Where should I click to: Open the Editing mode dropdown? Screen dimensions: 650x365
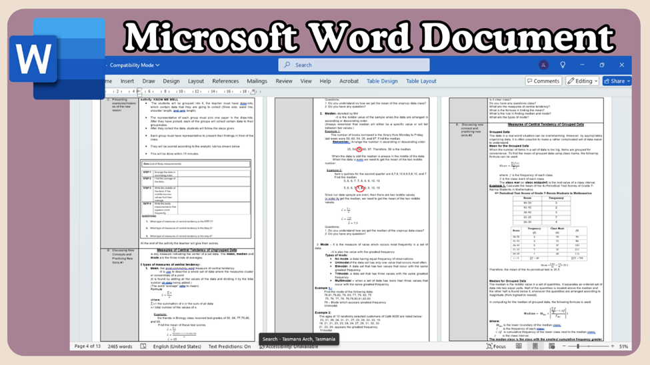coord(583,81)
